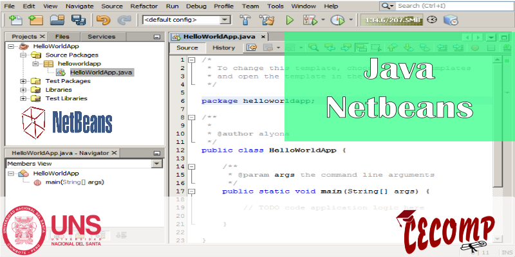Click the New File toolbar icon
The width and height of the screenshot is (515, 257).
pyautogui.click(x=15, y=20)
